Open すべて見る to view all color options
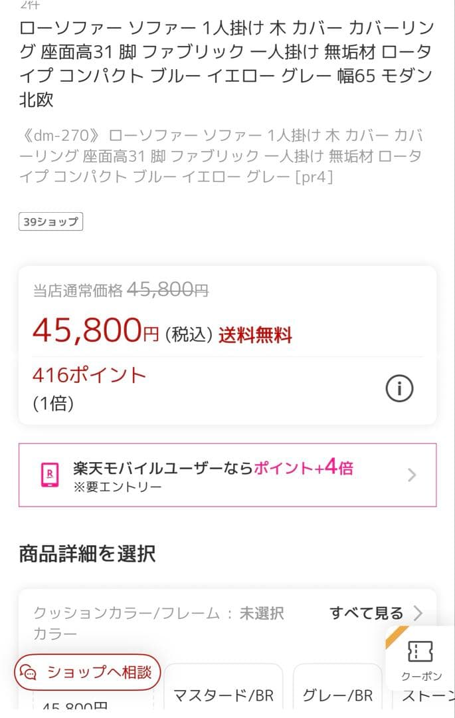This screenshot has width=455, height=718. pos(367,614)
